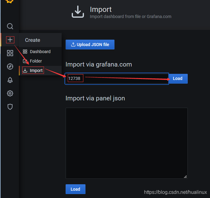
Task: Open the Explore compass icon
Action: (10, 67)
